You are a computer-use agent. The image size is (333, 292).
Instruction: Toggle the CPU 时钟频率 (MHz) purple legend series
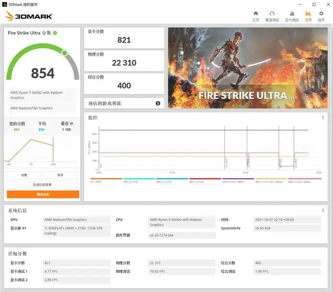[x=238, y=181]
